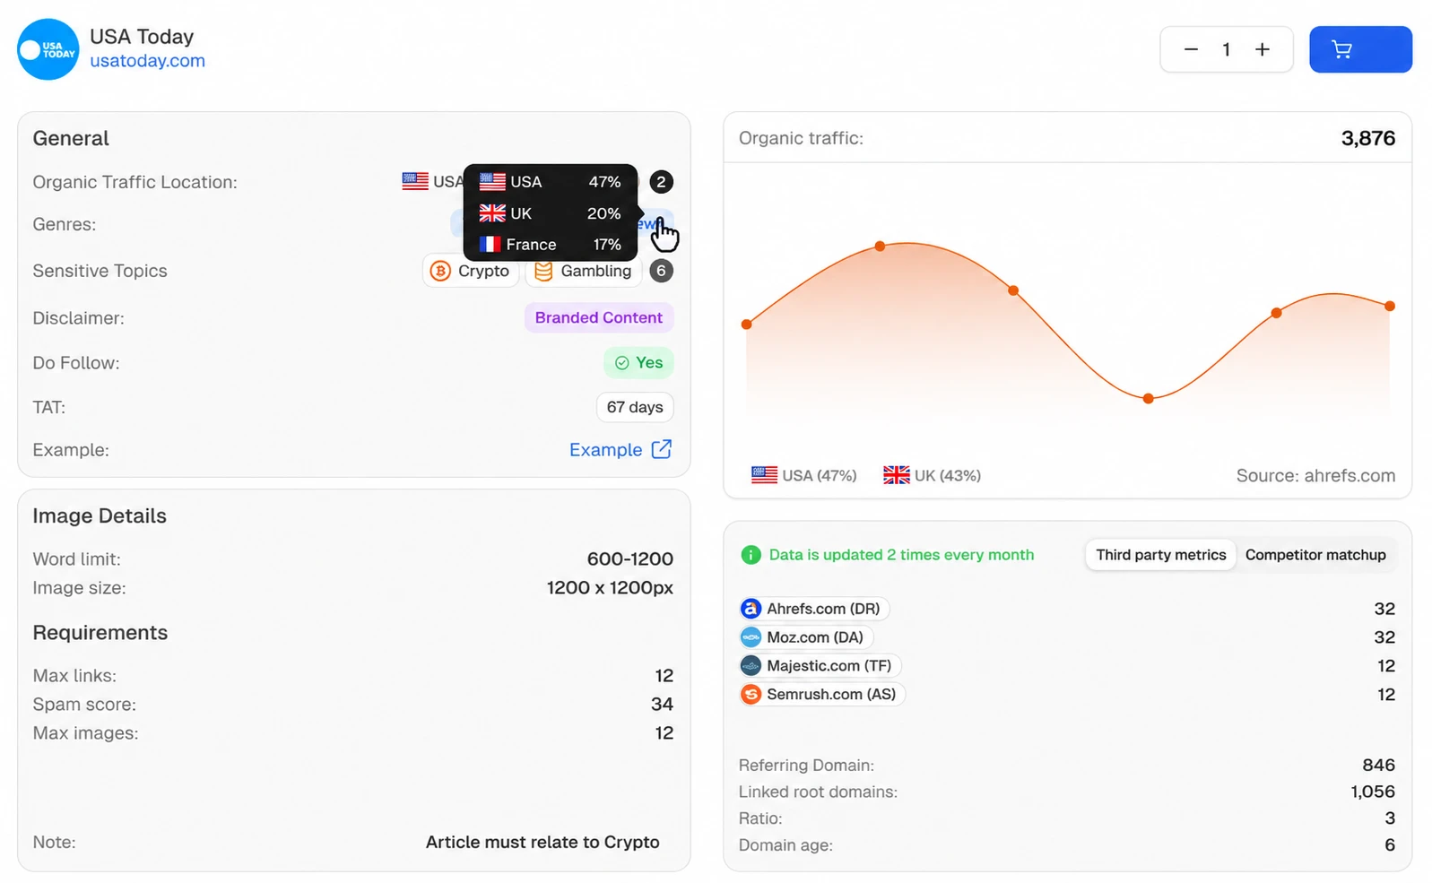
Task: Click the USA Today logo icon
Action: (48, 49)
